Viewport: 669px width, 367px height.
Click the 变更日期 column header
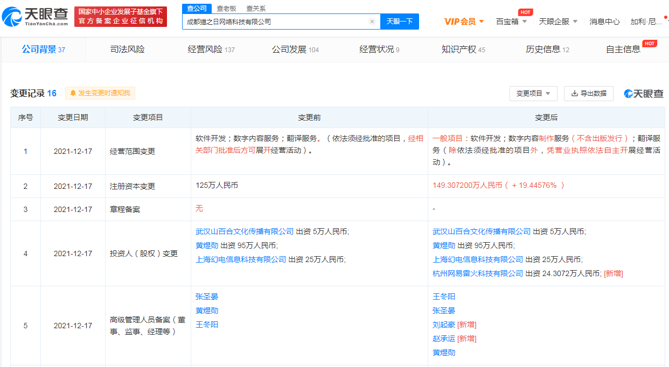click(x=73, y=117)
